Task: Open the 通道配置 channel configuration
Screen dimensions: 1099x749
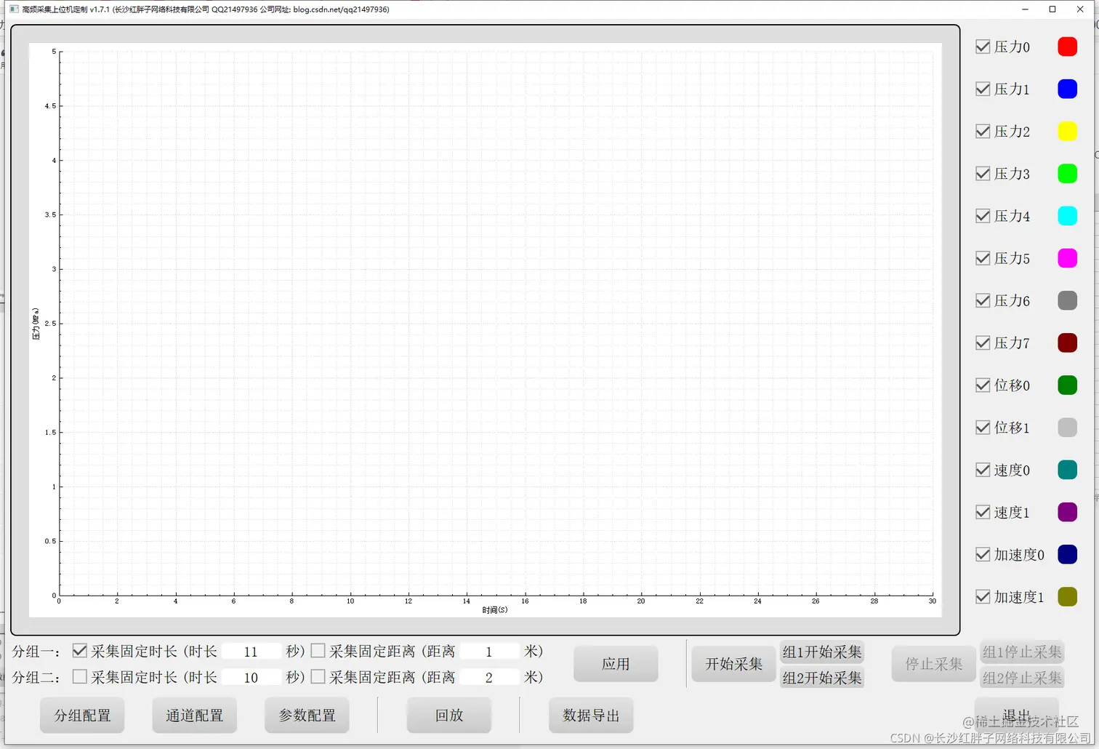Action: point(194,715)
